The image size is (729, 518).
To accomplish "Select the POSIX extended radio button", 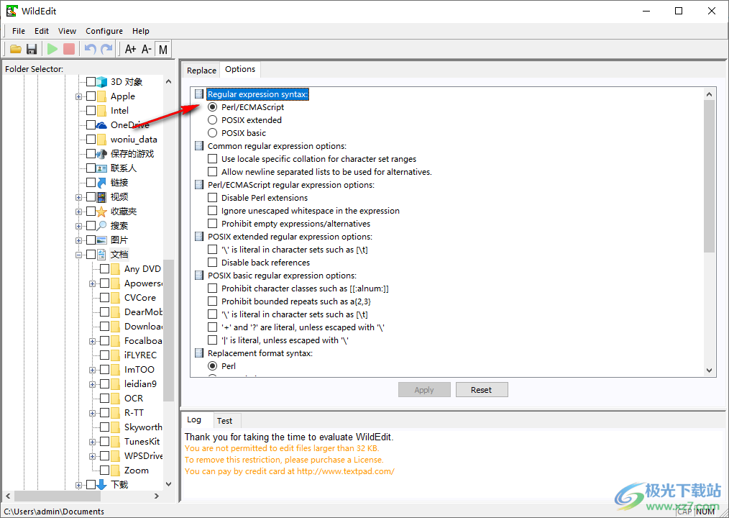I will click(212, 120).
